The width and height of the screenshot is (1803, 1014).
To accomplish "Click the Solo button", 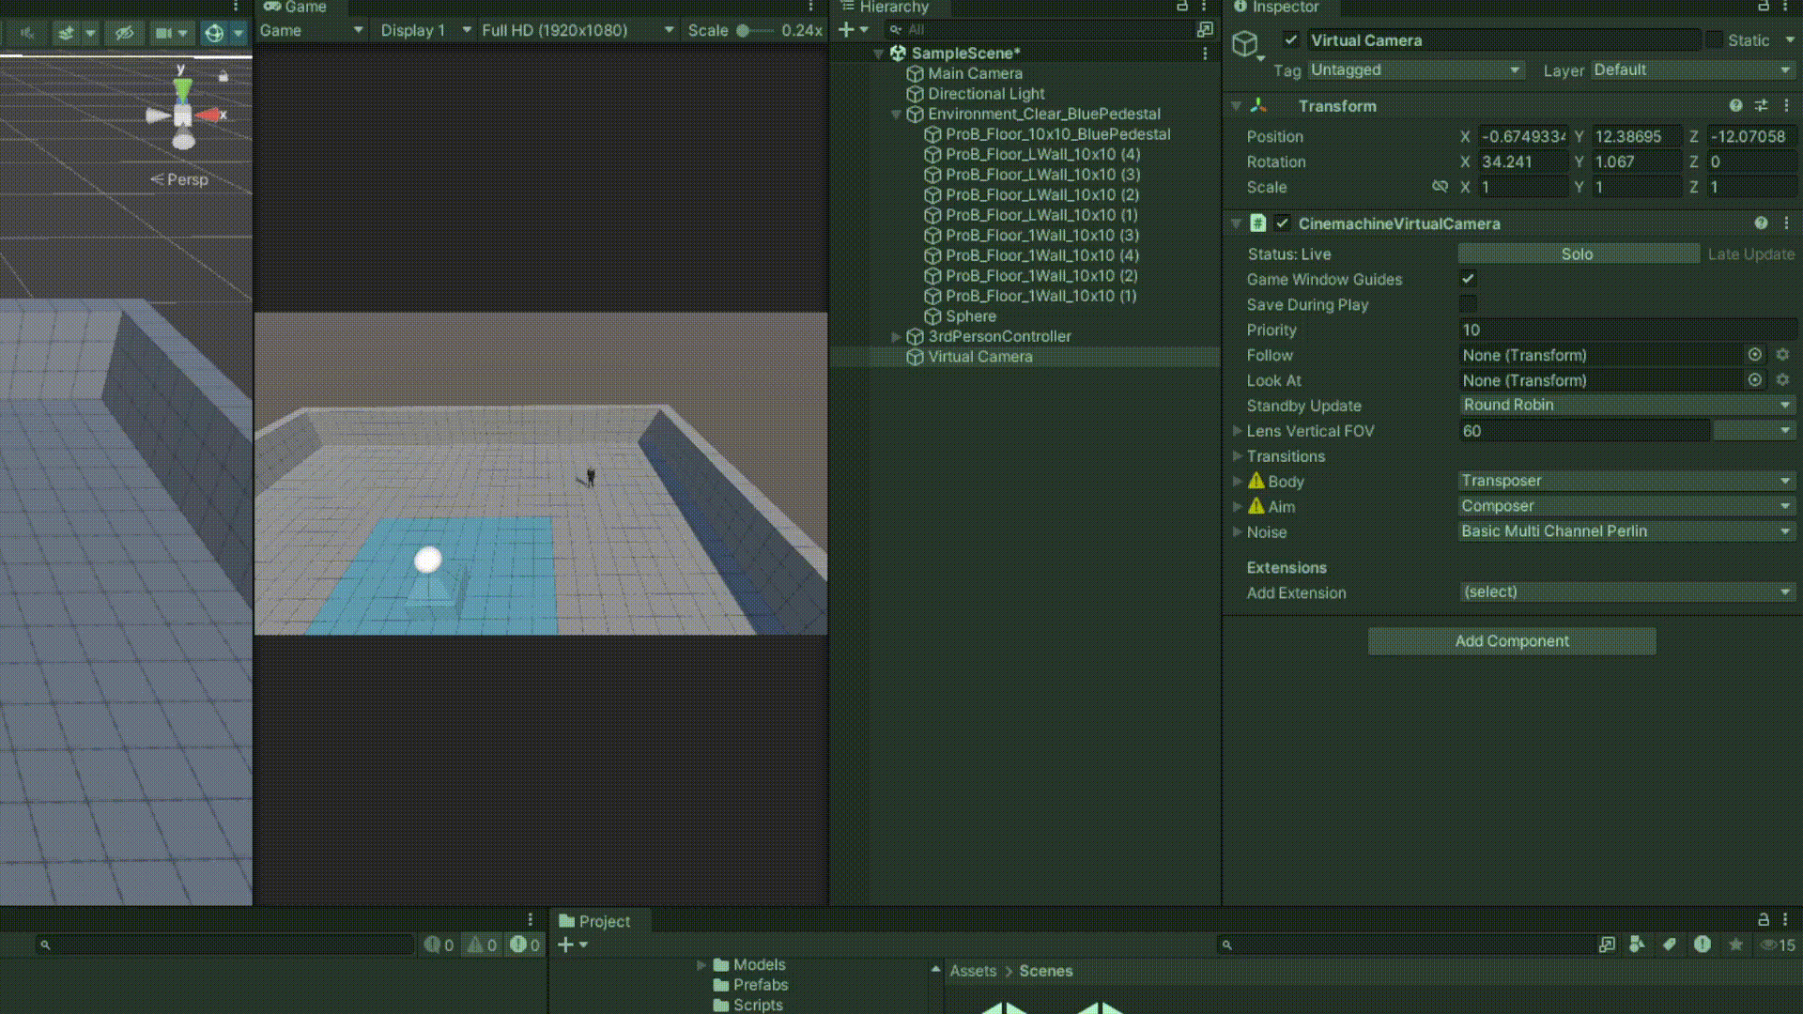I will 1578,254.
